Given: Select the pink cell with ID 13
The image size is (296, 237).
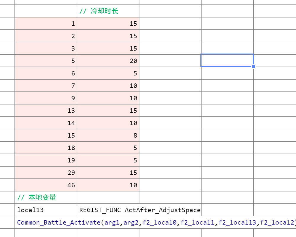Looking at the screenshot, I should [46, 110].
